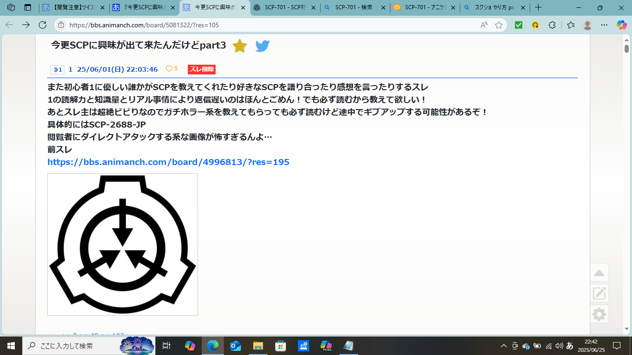Jump to page top with the up-arrow button
The height and width of the screenshot is (355, 632).
coord(599,272)
